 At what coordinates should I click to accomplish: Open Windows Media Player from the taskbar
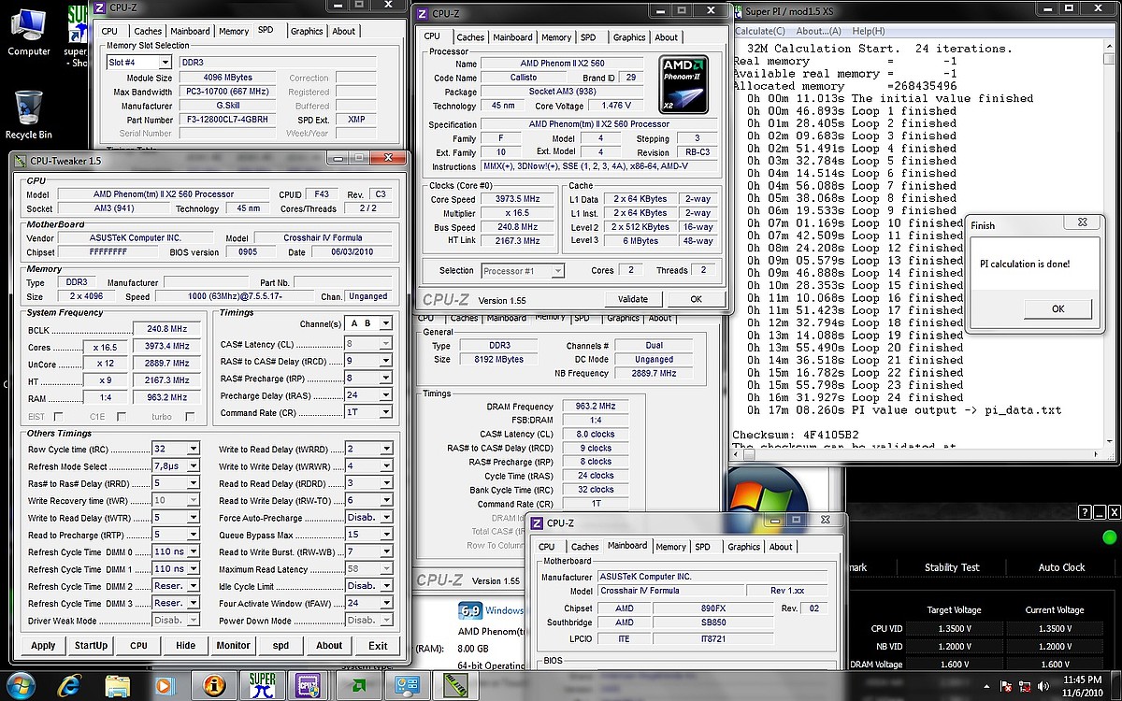pos(165,685)
